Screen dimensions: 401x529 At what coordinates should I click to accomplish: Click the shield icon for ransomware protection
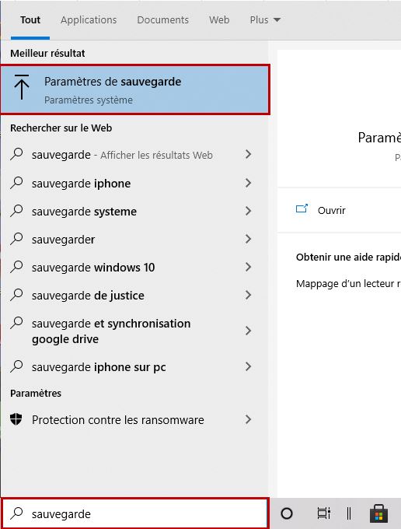[16, 419]
